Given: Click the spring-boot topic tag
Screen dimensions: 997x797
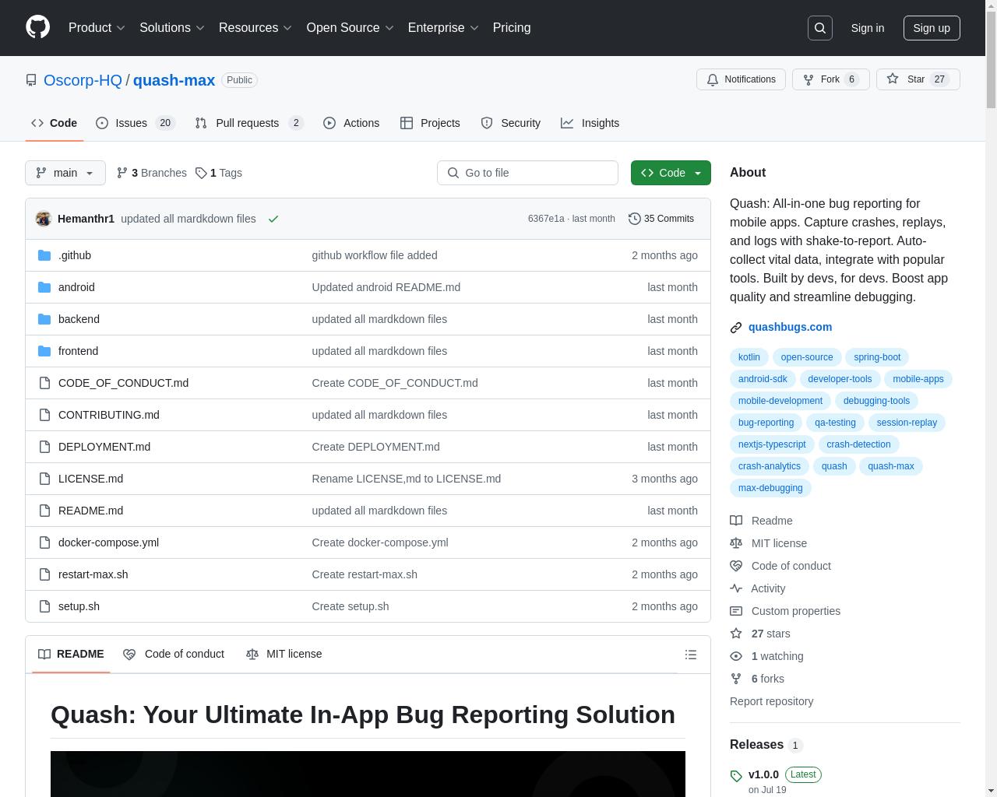Looking at the screenshot, I should pos(877,357).
